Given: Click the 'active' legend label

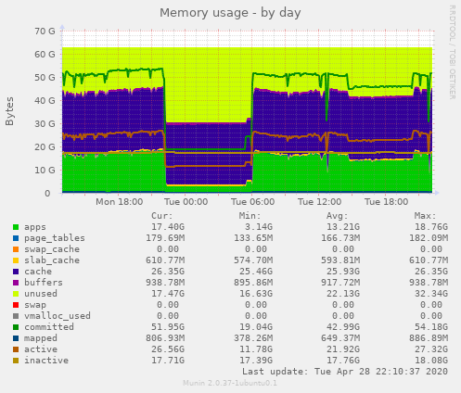Looking at the screenshot, I should (x=41, y=349).
